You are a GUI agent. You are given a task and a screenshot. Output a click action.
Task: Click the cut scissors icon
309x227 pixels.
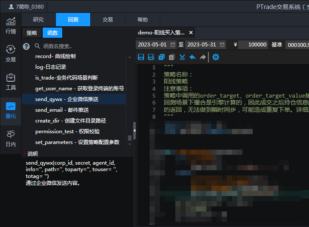(182, 57)
